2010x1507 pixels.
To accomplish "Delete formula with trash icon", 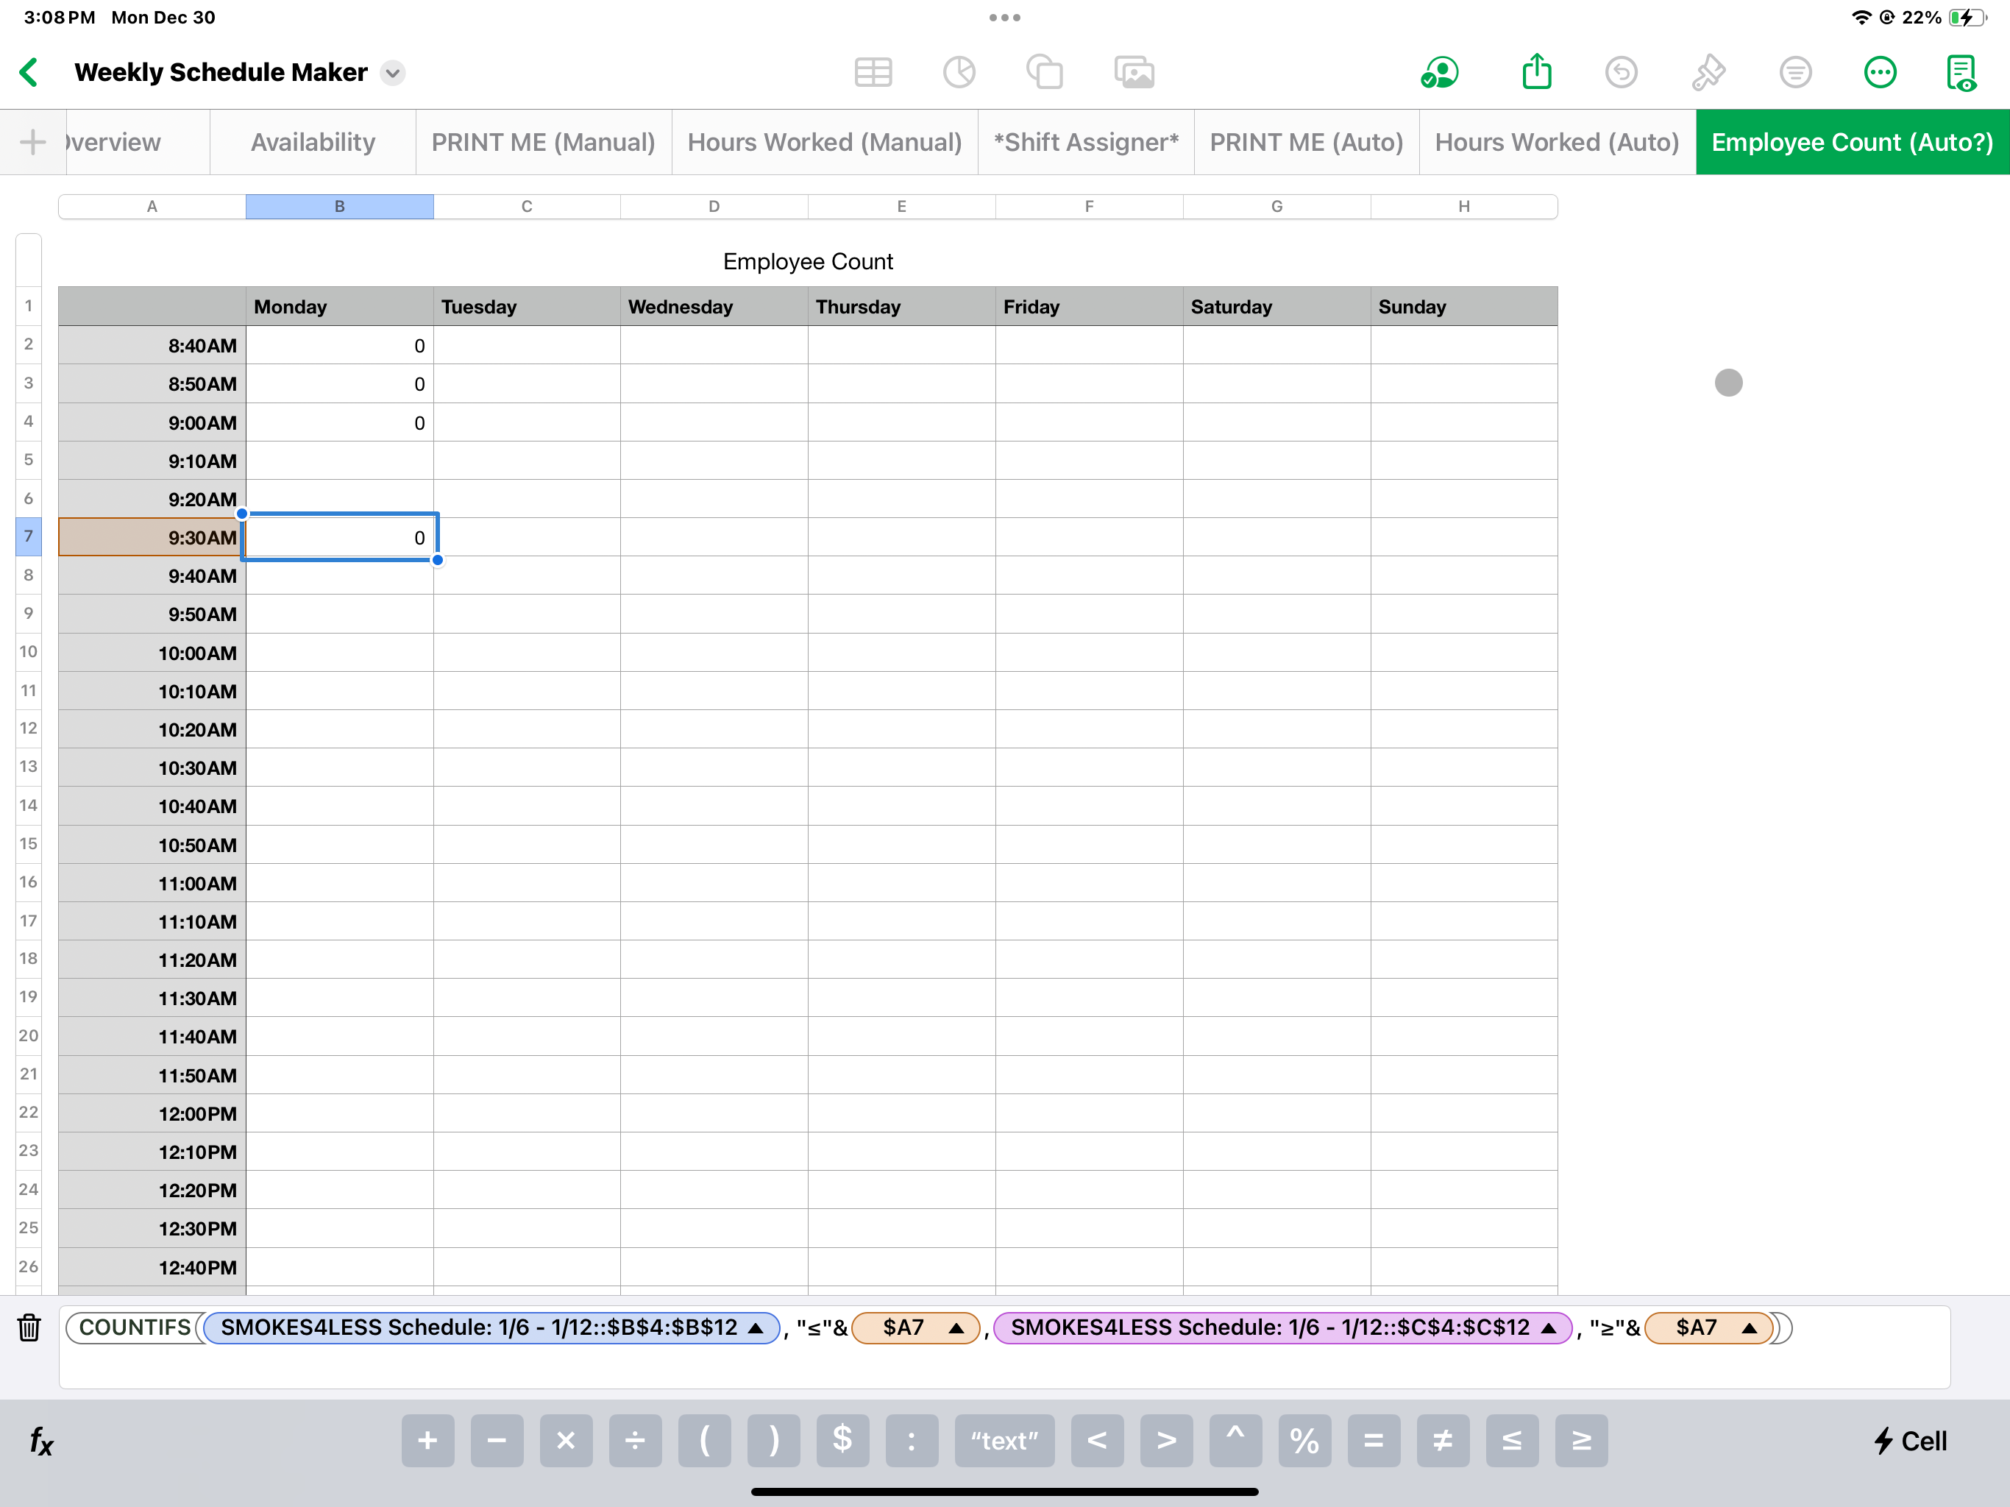I will tap(29, 1328).
